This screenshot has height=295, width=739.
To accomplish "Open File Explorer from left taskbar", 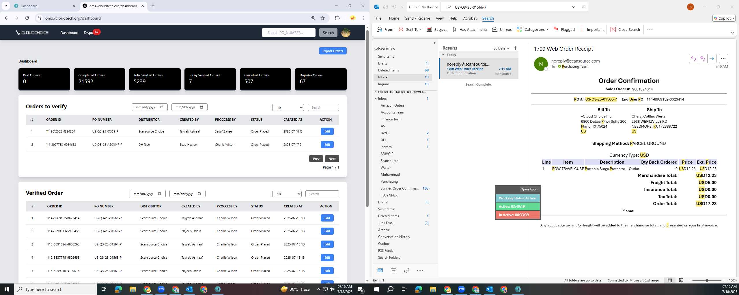I will tap(133, 289).
